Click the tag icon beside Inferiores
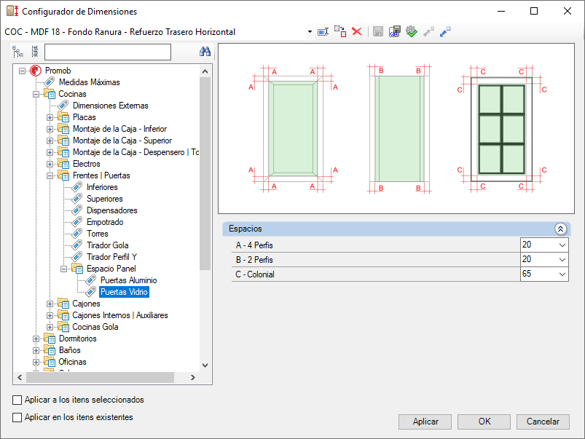585x439 pixels. [x=76, y=187]
